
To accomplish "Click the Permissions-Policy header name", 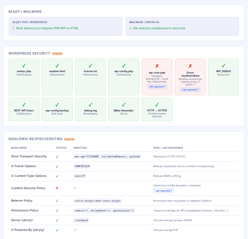I will point(25,210).
